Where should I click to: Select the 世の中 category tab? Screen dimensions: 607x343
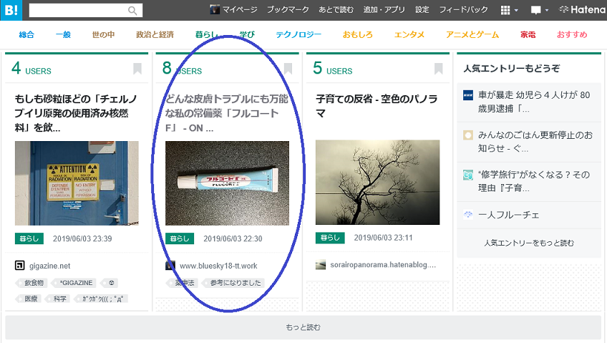click(103, 35)
